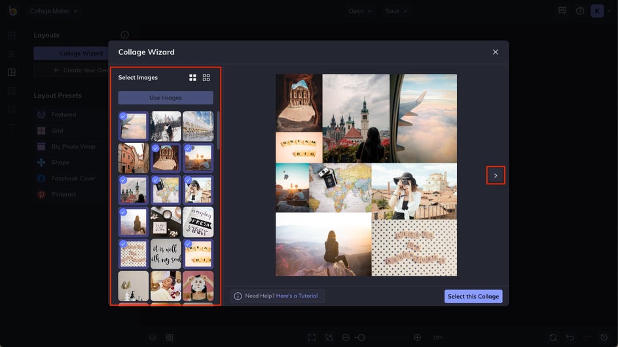Click the 19% zoom level text
Screen dimensions: 618x347
pos(438,338)
